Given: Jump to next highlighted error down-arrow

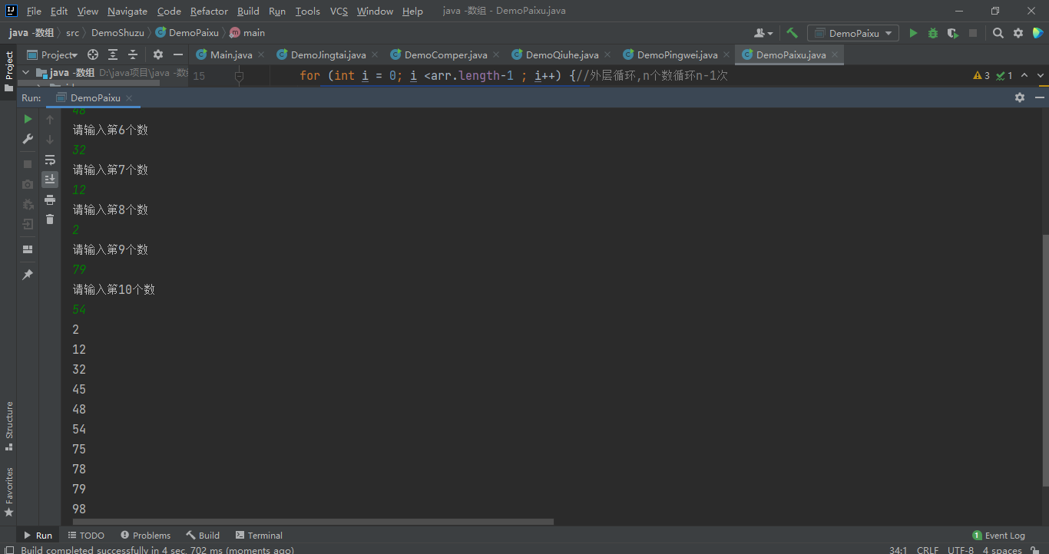Looking at the screenshot, I should pyautogui.click(x=1041, y=76).
